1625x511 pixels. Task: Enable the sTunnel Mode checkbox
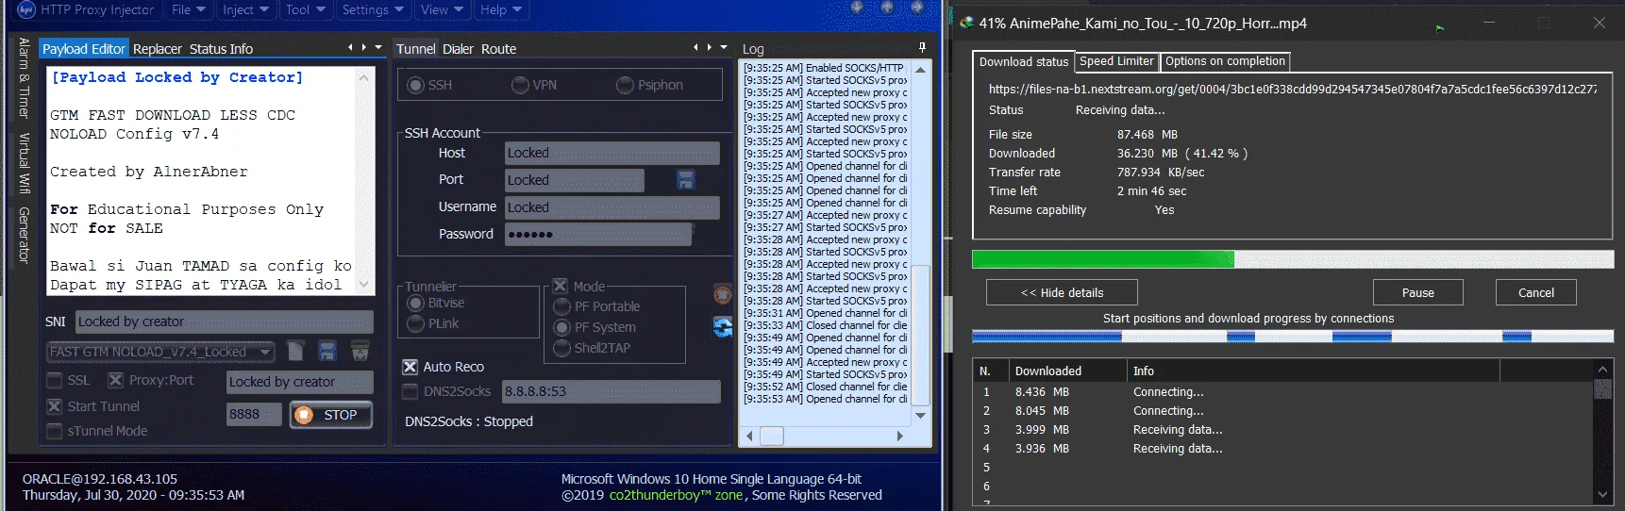pyautogui.click(x=55, y=431)
